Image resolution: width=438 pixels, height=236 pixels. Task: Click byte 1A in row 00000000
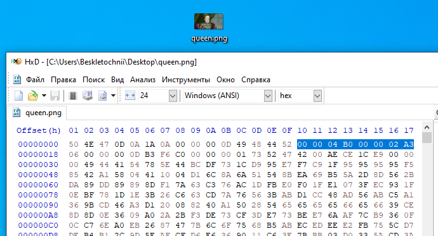[x=150, y=144]
